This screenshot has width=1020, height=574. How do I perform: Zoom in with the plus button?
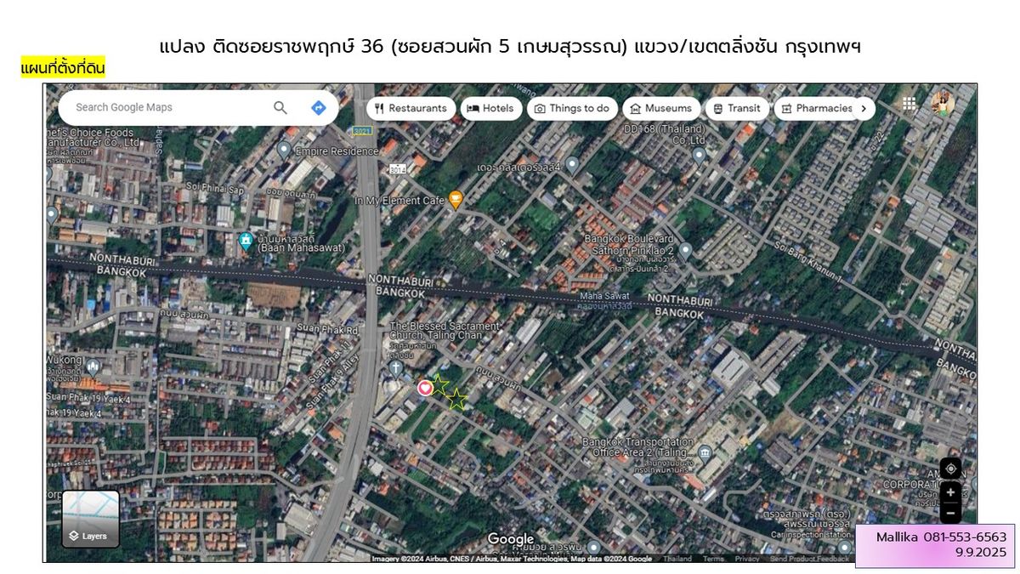click(x=950, y=492)
